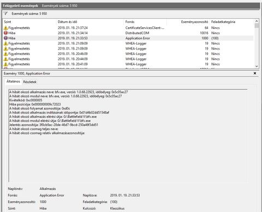Click warning icon of 20:44:09 WHEA-Logger row

tap(5, 59)
